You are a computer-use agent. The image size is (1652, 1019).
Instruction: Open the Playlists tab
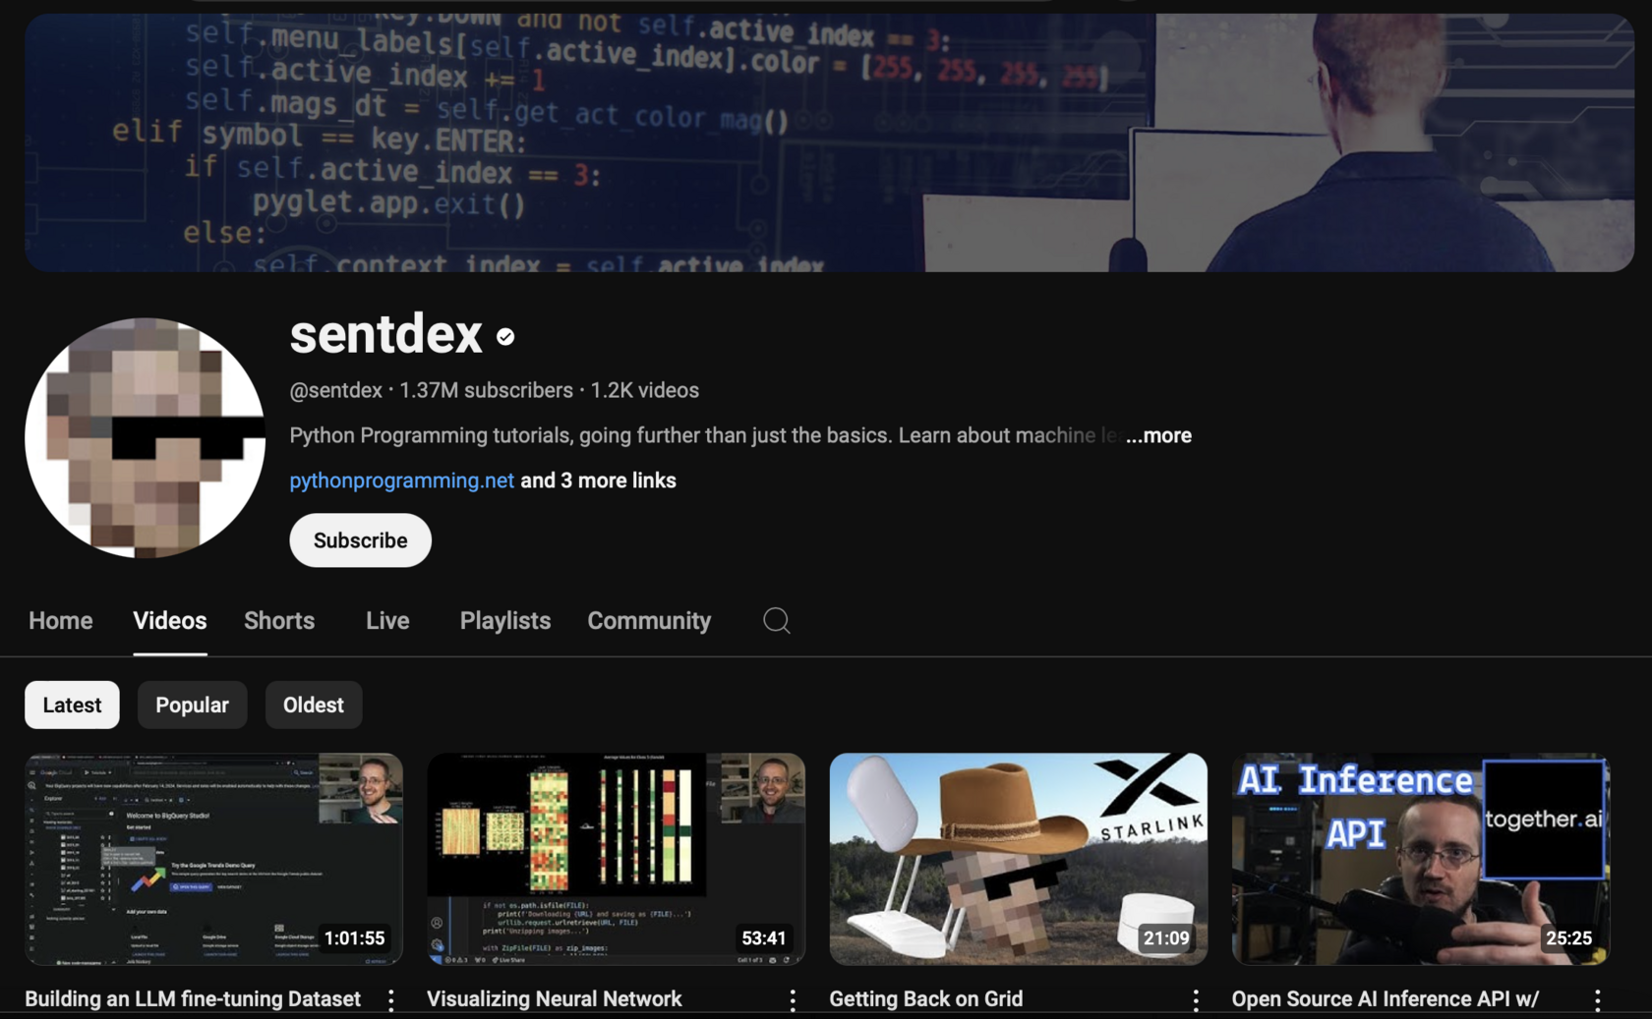(505, 620)
